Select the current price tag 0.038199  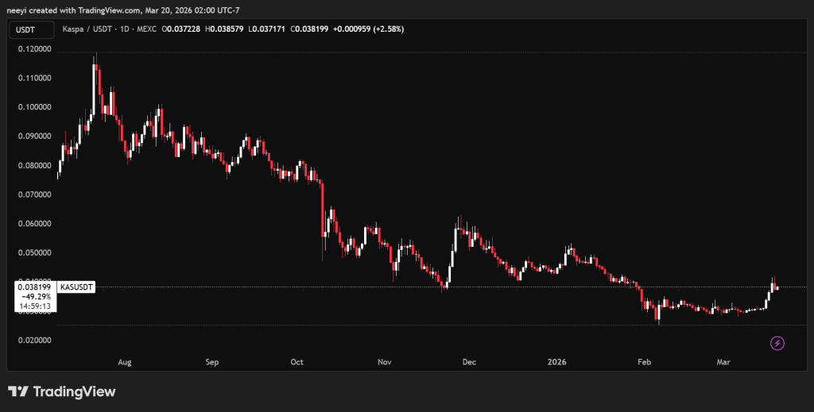(x=34, y=287)
